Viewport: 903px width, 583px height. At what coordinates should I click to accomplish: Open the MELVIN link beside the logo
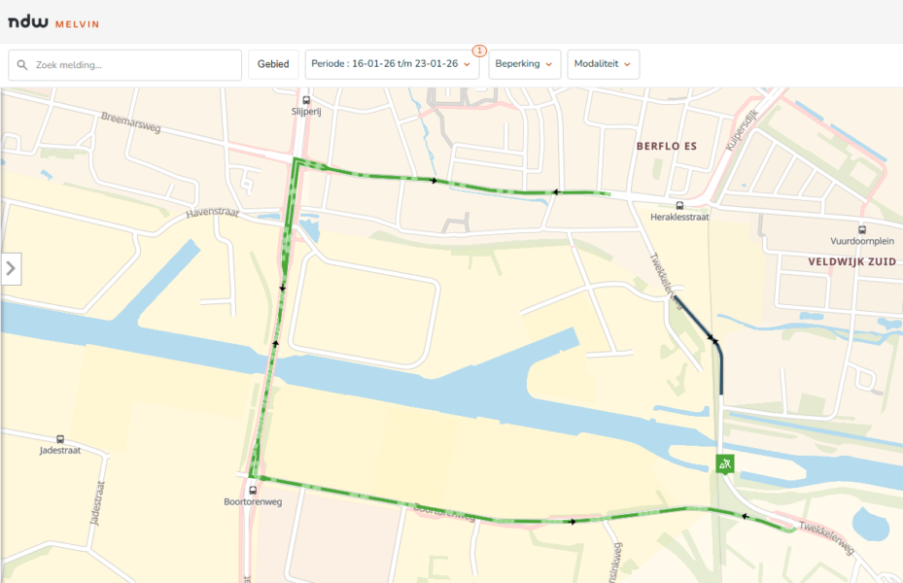pyautogui.click(x=77, y=22)
